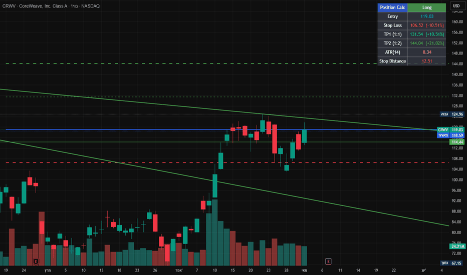
Task: Select the 128.00 price scale label
Action: (457, 106)
